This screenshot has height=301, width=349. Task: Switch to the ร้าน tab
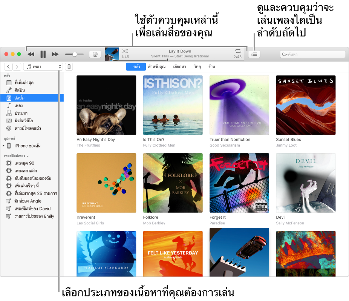212,67
